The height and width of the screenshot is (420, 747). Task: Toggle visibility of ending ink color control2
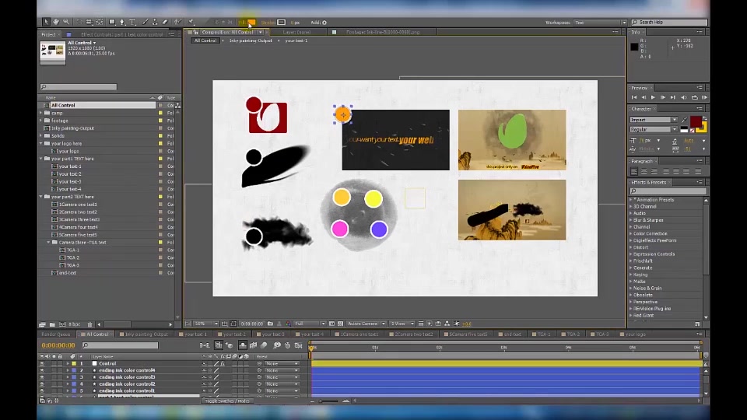[42, 383]
